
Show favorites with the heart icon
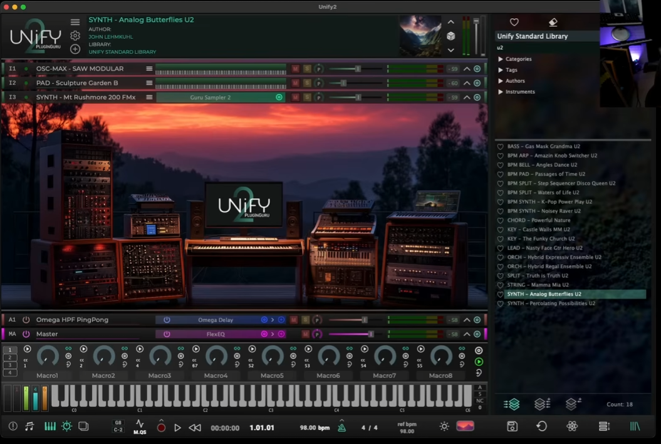pos(514,22)
